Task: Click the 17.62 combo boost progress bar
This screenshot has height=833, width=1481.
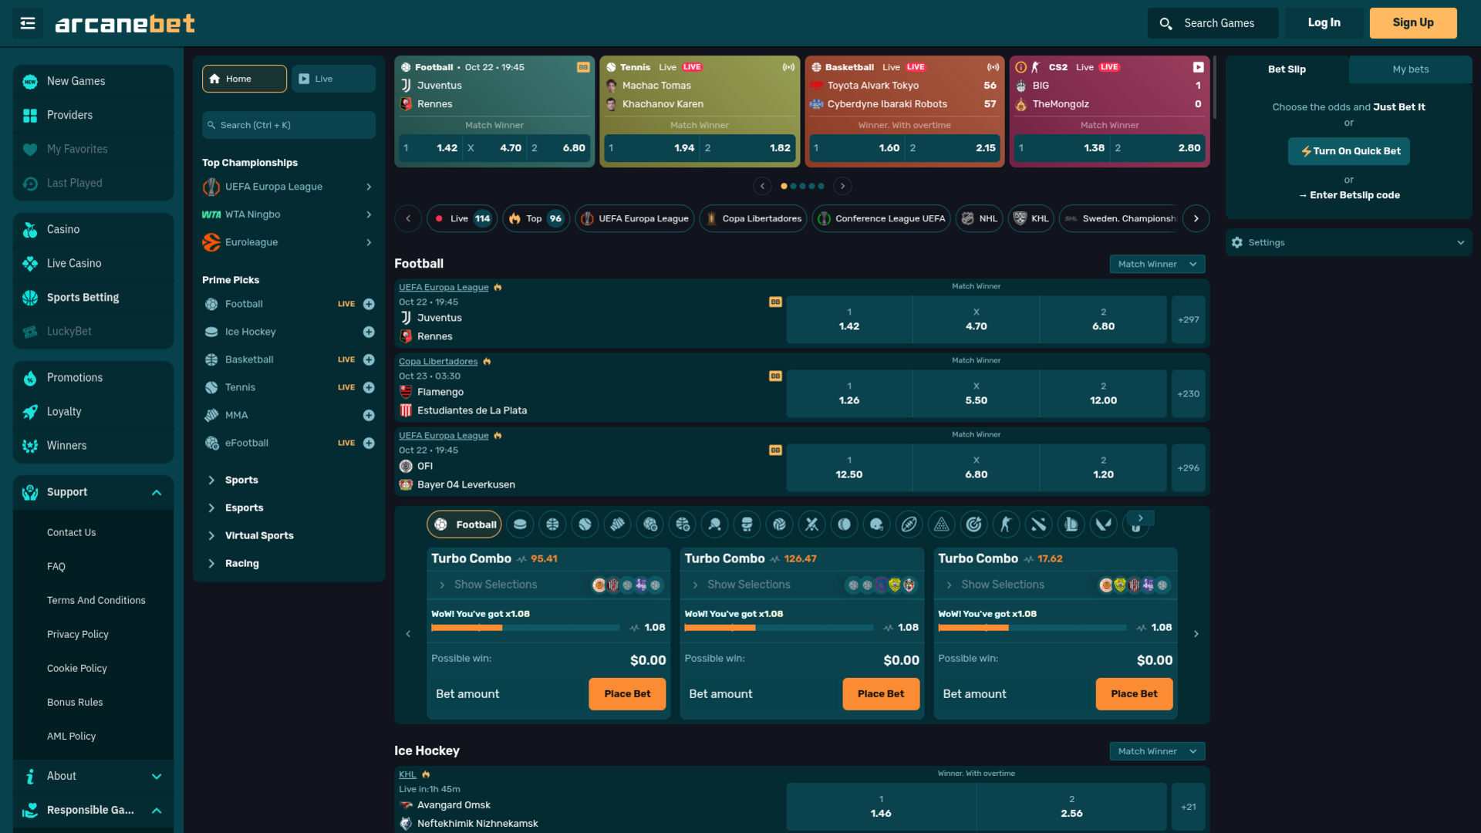Action: pos(1032,628)
